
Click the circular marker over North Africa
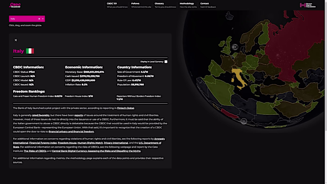tap(244, 121)
